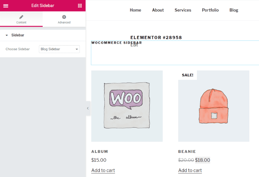259x177 pixels.
Task: Visit the Blog menu link
Action: pos(234,10)
